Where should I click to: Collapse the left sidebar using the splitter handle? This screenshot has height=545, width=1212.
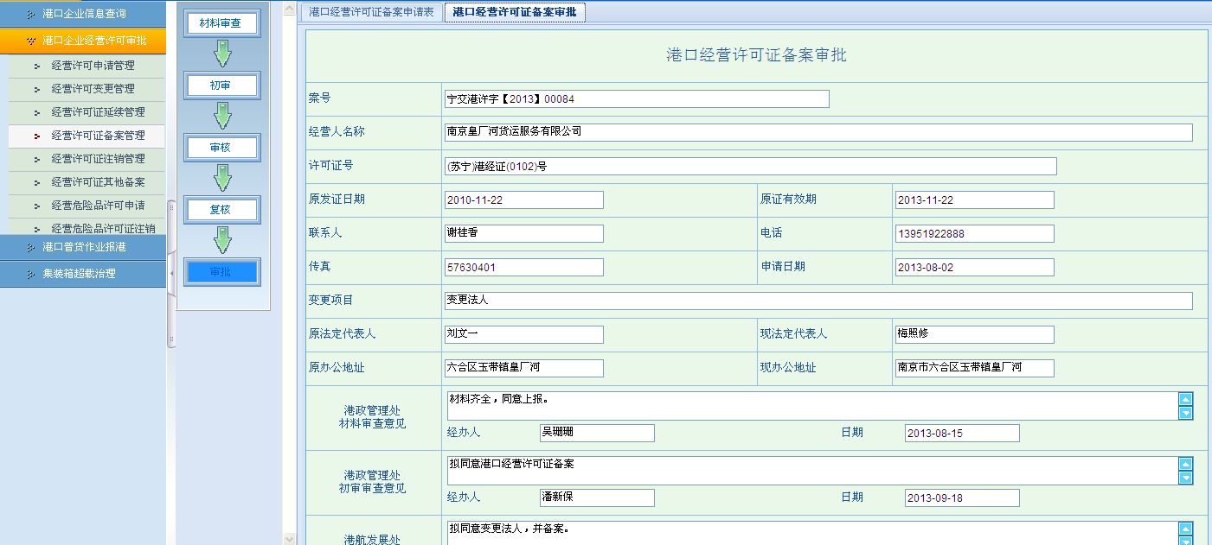170,273
